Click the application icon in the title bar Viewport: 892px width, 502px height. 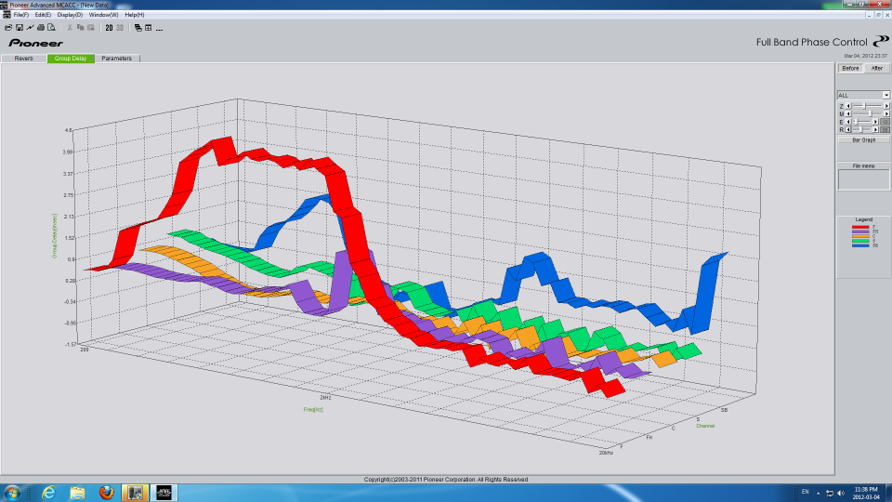[4, 5]
